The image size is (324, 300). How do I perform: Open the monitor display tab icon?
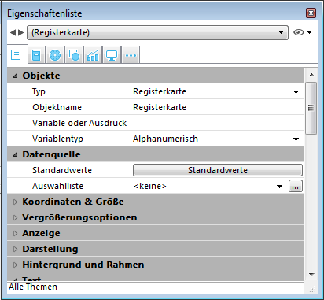(112, 55)
